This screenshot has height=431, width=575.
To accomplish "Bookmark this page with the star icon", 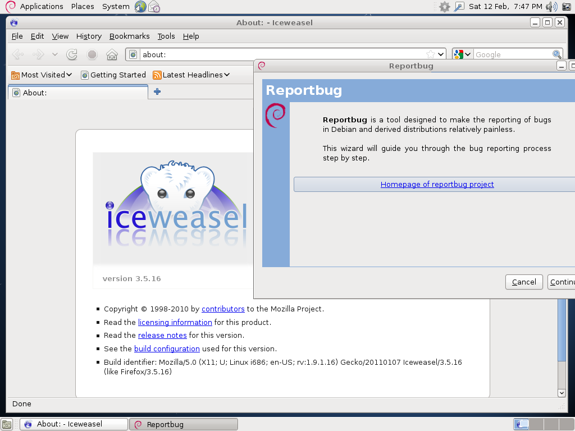I will coord(431,54).
